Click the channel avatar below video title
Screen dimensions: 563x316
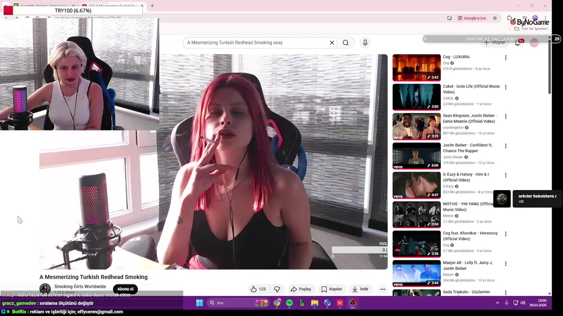tap(45, 289)
